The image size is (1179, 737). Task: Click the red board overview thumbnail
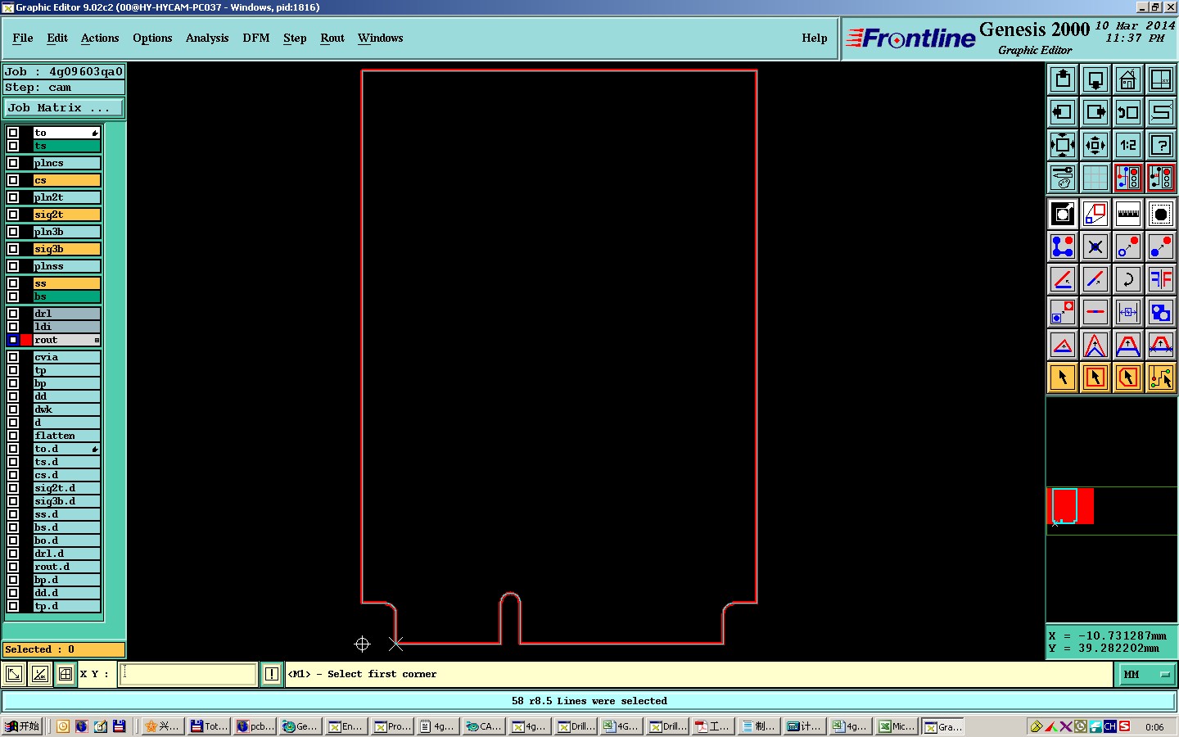coord(1071,506)
